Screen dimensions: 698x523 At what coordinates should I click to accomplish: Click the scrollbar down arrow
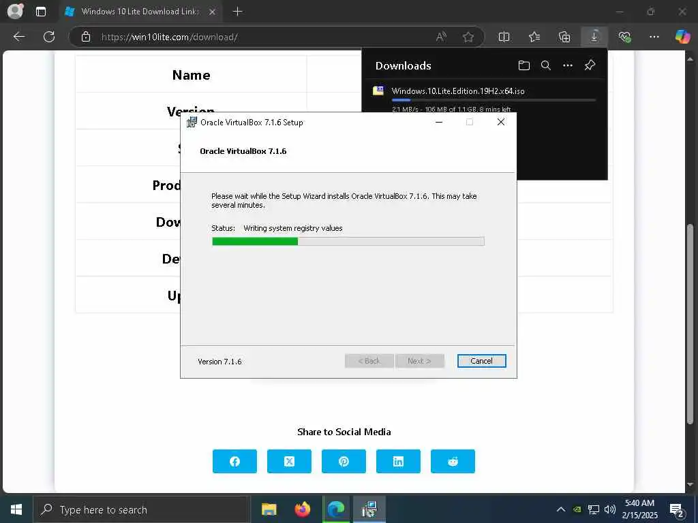[x=690, y=484]
